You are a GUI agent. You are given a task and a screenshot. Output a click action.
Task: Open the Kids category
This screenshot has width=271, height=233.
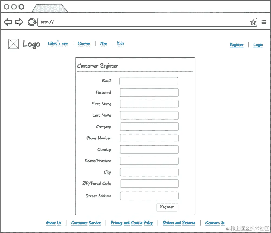tap(121, 43)
